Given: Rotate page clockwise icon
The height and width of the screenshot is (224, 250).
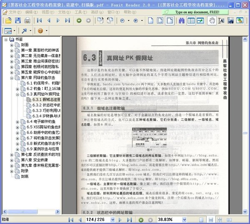Looking at the screenshot, I should click(100, 20).
